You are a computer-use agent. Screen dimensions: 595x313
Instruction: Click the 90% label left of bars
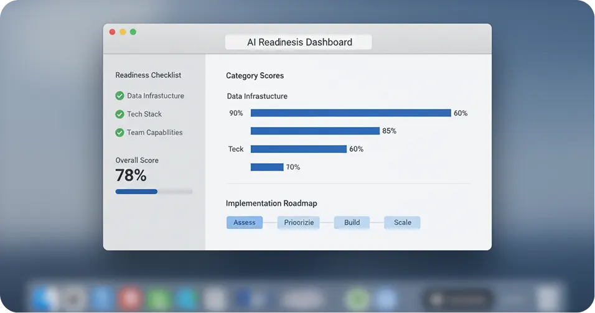(x=236, y=113)
